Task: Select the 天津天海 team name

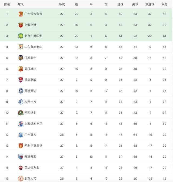Action: point(30,157)
